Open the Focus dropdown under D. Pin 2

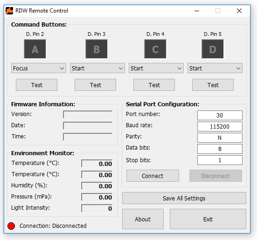39,68
